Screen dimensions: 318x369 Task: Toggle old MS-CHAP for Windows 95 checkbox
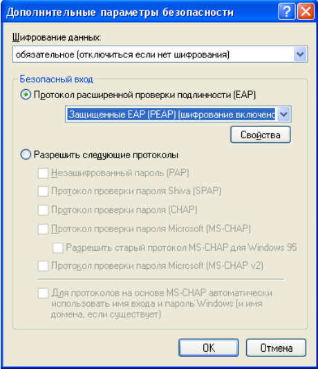point(57,248)
